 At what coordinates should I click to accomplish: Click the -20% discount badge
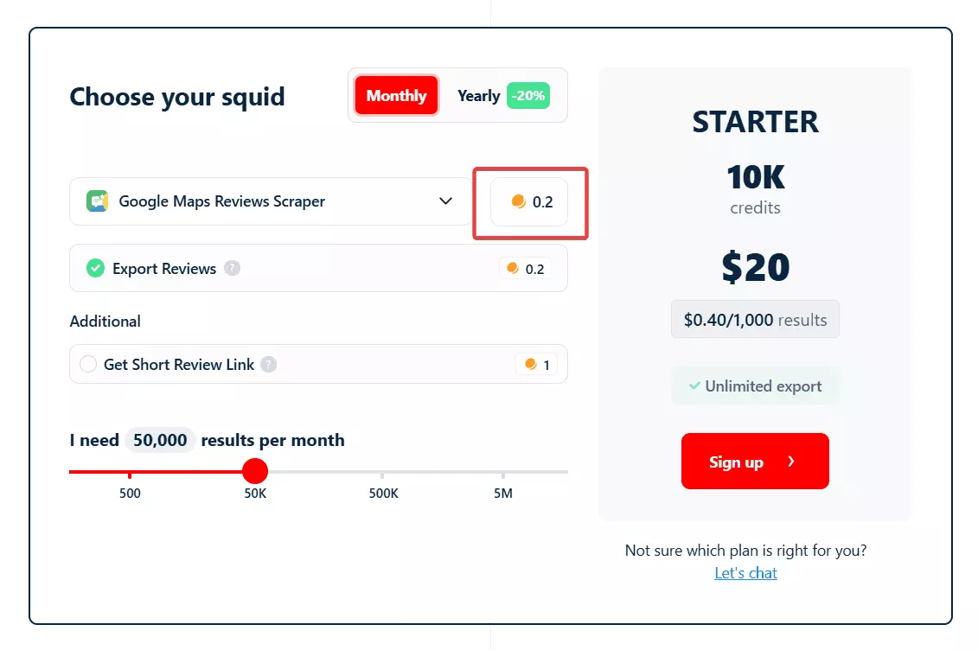[x=528, y=96]
